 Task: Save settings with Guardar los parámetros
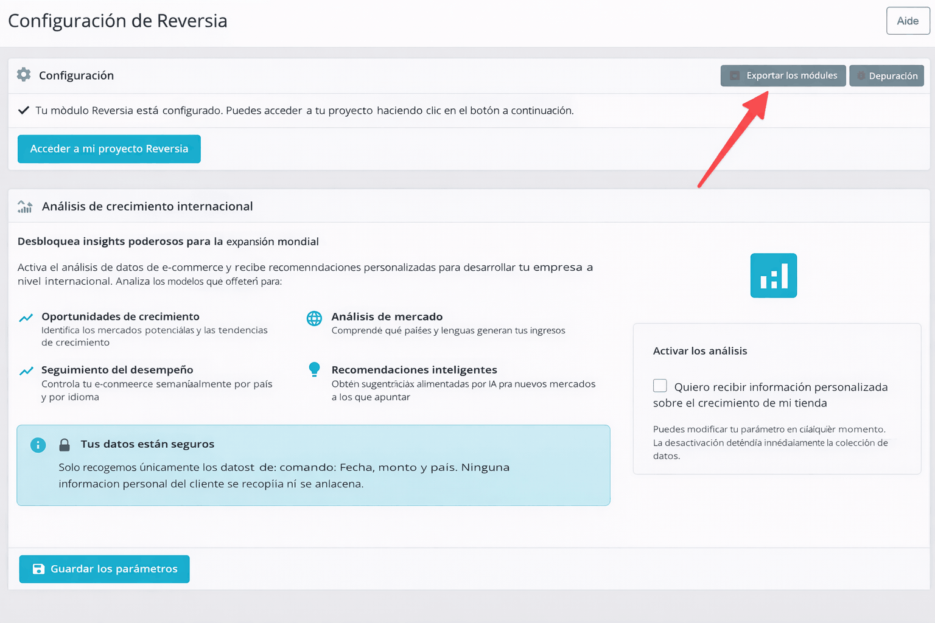104,569
